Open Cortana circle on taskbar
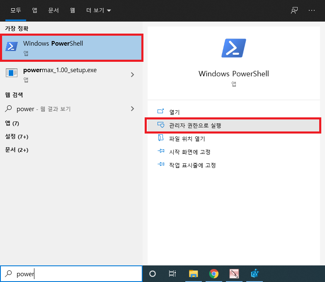Screen dimensions: 325x282 pos(153,274)
